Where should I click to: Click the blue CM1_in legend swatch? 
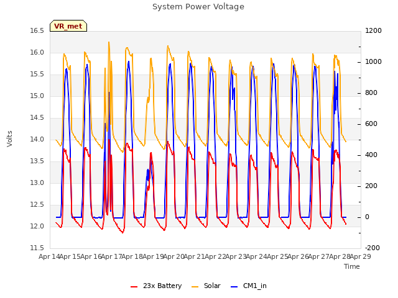pyautogui.click(x=234, y=287)
